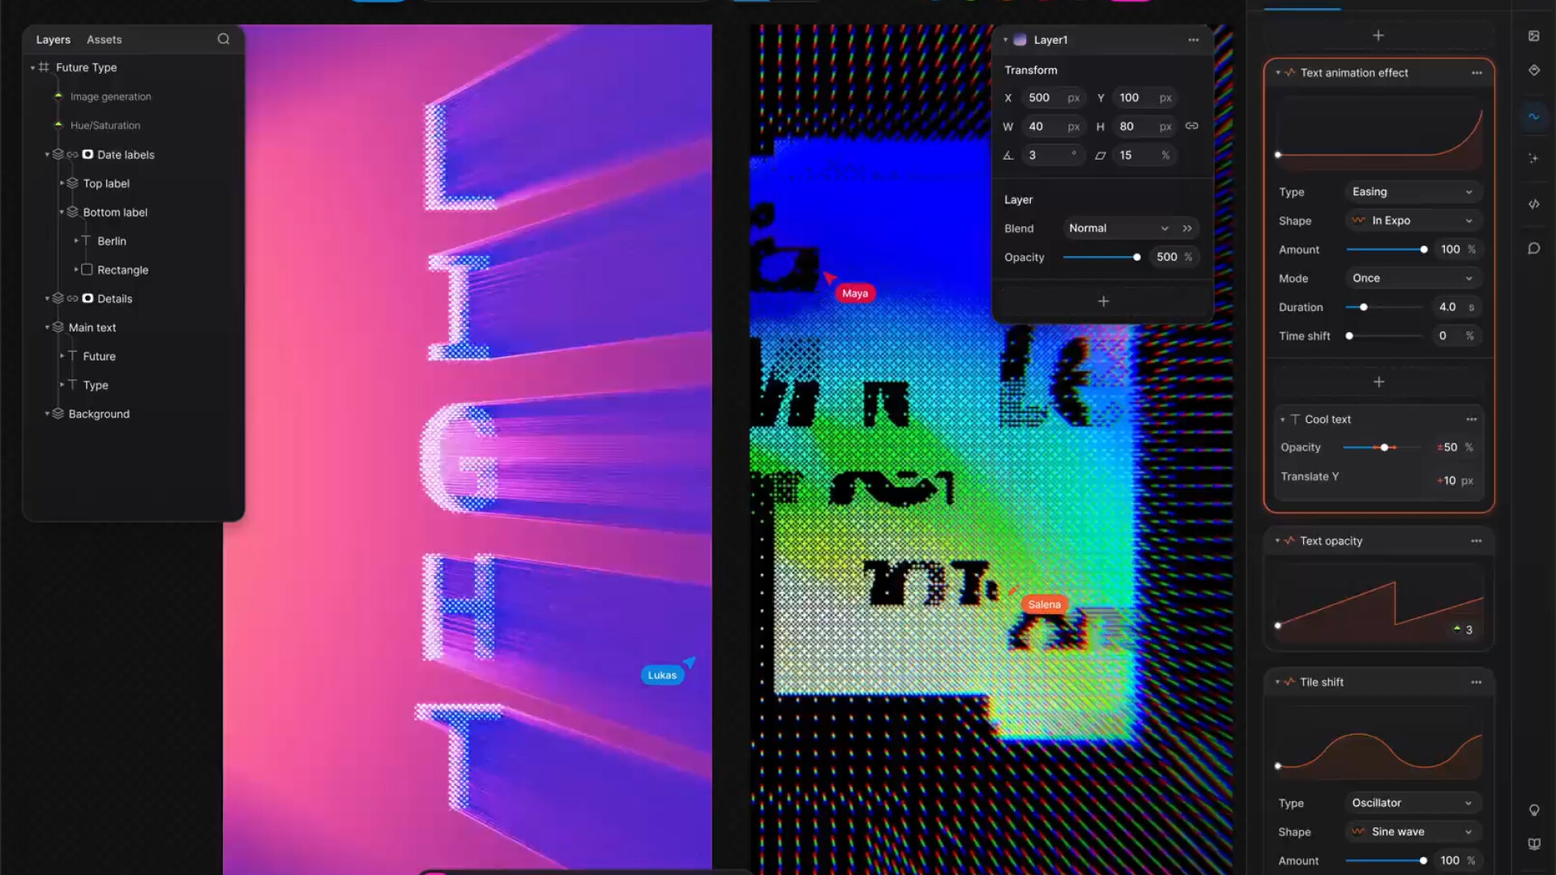Click the text animation effect icon
The width and height of the screenshot is (1556, 875).
coord(1291,73)
